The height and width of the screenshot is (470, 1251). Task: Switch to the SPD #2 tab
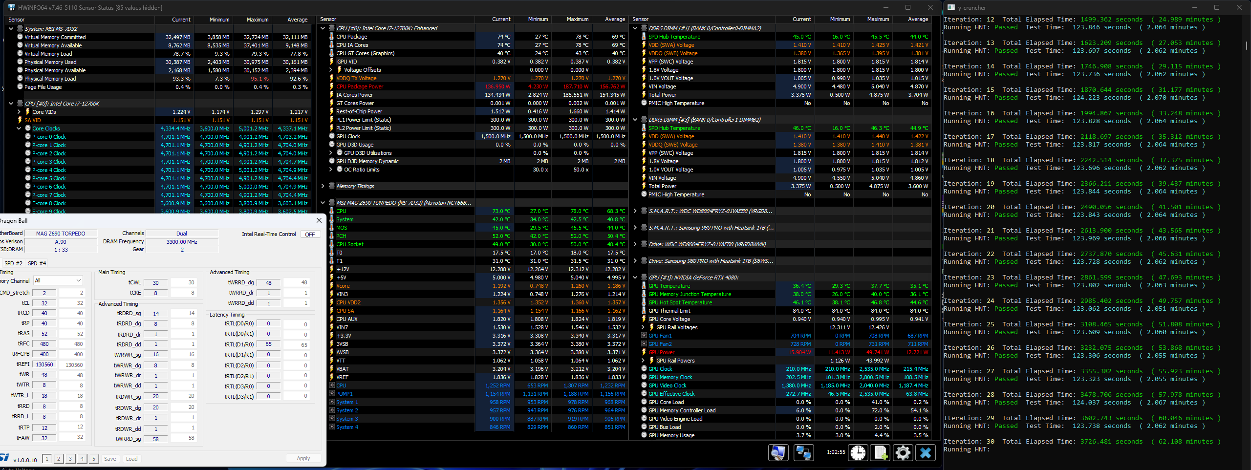[13, 263]
